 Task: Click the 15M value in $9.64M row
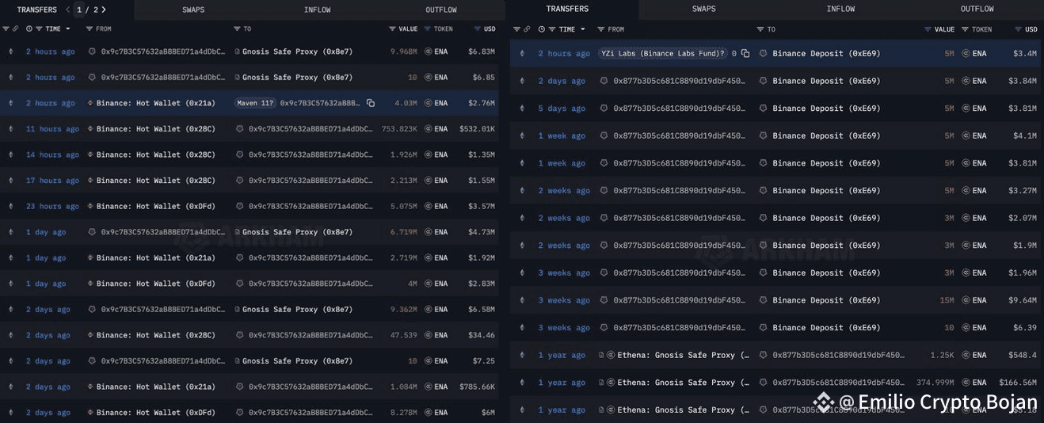[x=947, y=300]
